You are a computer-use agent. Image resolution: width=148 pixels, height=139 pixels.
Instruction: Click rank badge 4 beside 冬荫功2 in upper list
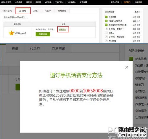[x=106, y=29]
